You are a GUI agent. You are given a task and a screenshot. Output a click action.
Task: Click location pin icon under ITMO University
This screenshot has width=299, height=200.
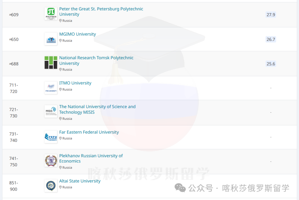point(60,90)
